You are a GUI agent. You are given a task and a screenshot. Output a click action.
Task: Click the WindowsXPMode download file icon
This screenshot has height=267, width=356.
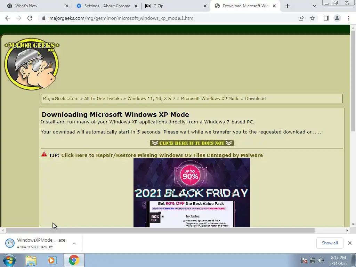10,243
